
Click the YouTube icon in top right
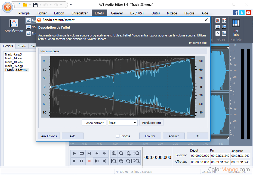tap(248, 13)
